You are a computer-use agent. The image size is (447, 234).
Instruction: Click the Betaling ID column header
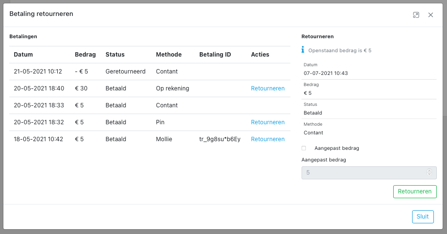[x=215, y=55]
